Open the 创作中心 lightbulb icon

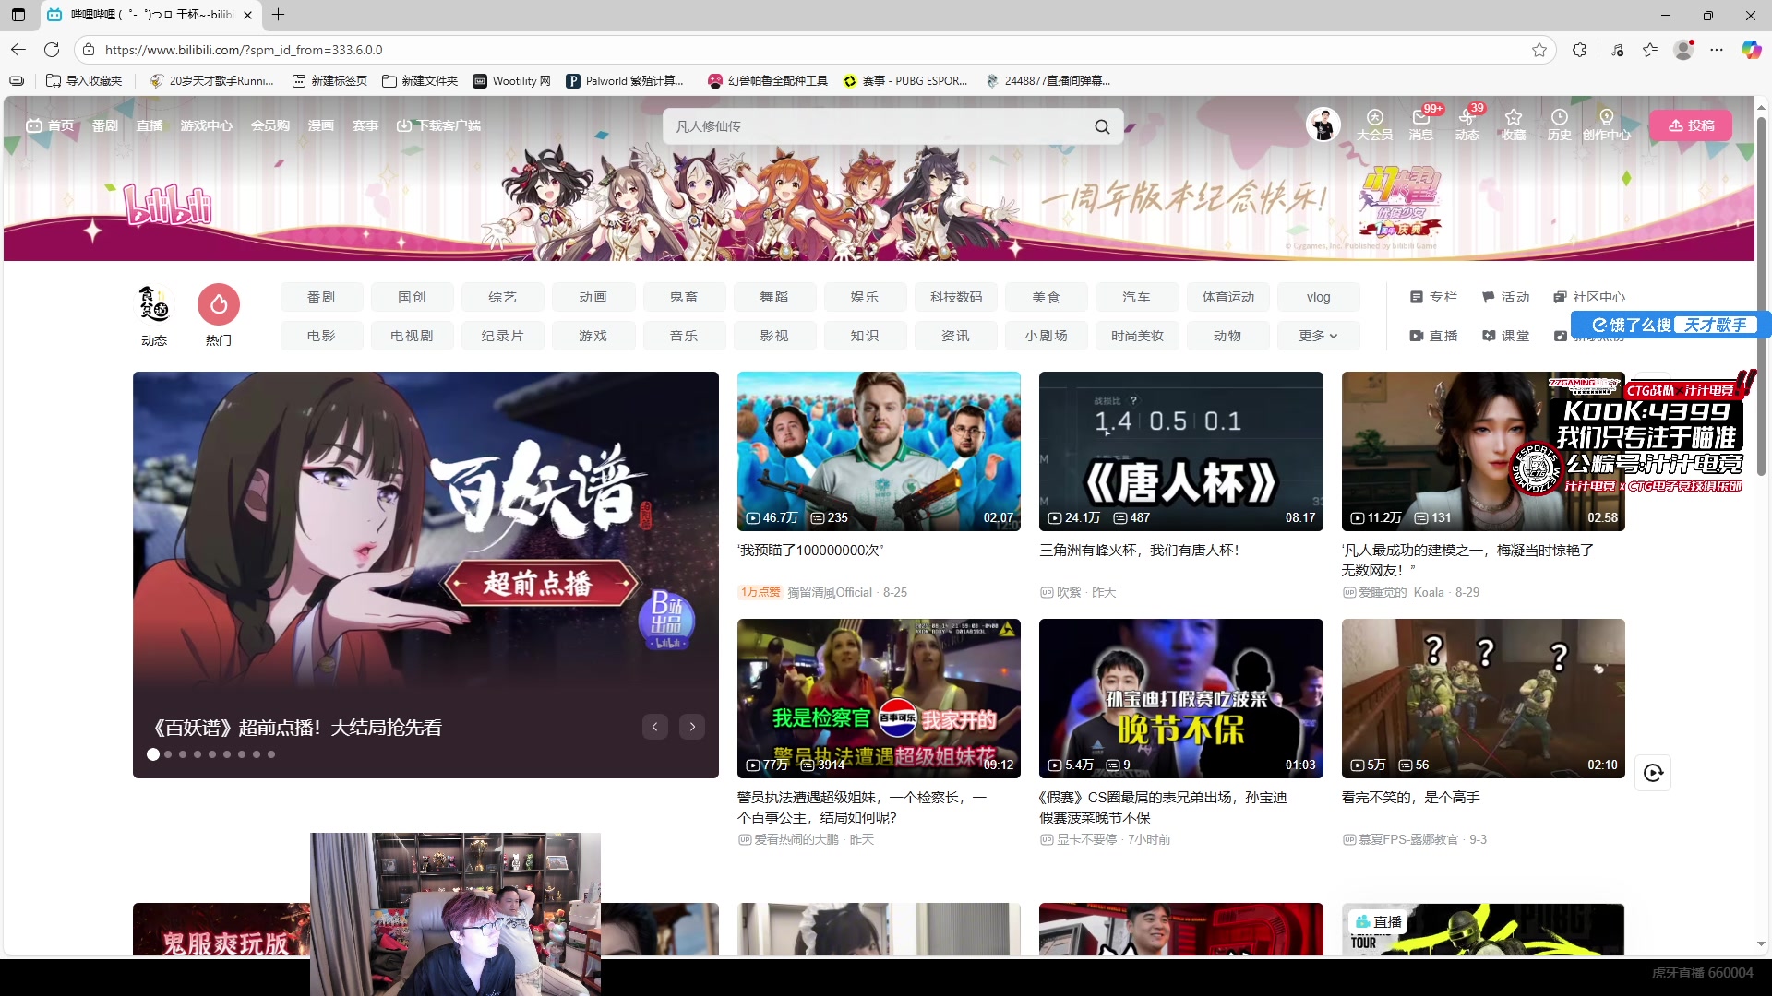click(x=1607, y=125)
